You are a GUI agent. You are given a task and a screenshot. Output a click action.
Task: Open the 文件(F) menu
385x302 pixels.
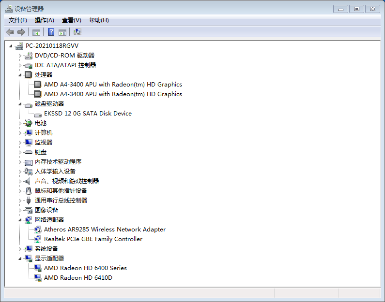(18, 20)
